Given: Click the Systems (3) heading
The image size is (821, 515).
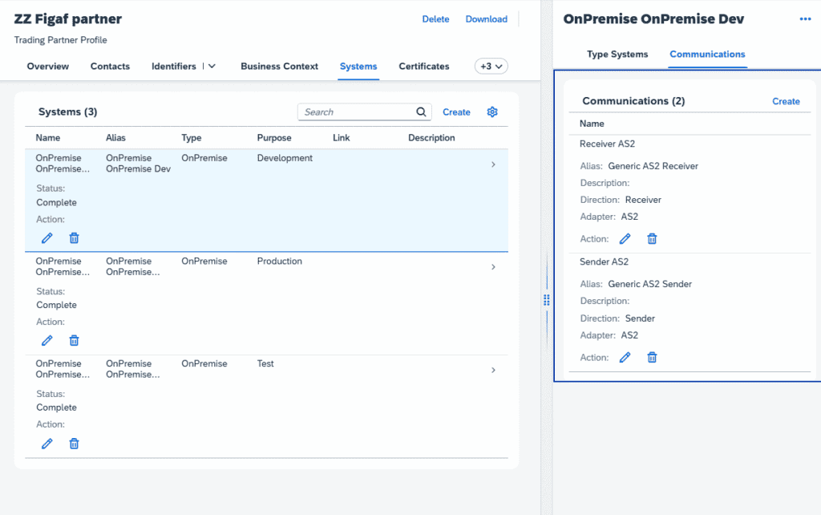Looking at the screenshot, I should click(x=67, y=112).
